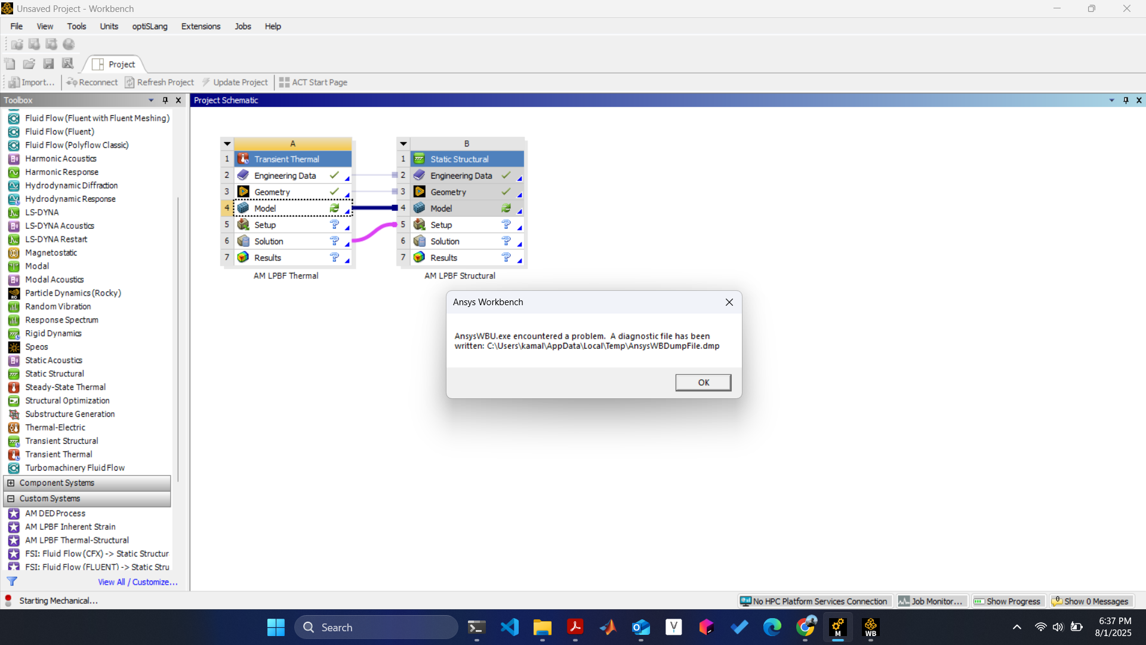Open the Units menu

(109, 26)
